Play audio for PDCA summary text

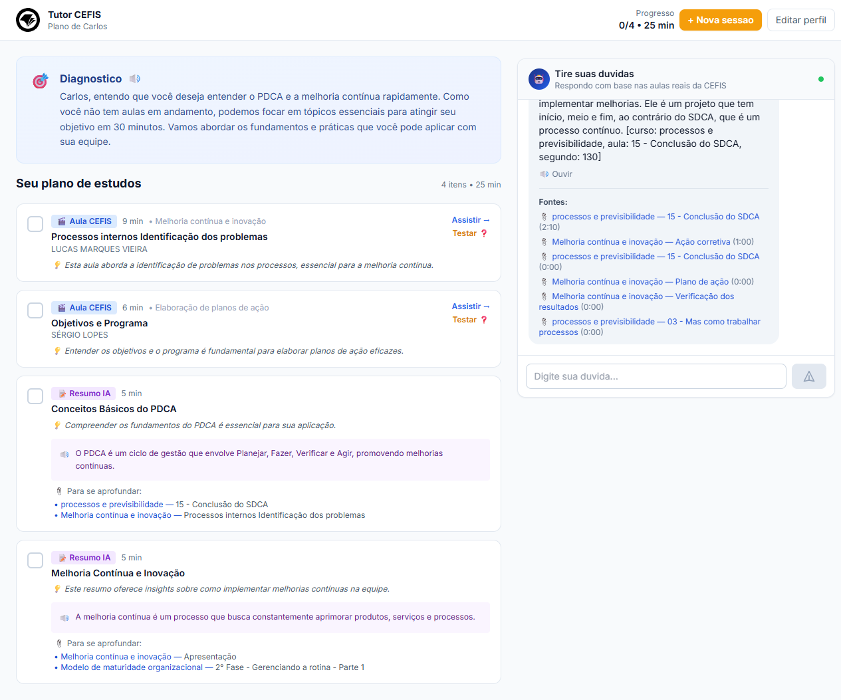(x=64, y=454)
